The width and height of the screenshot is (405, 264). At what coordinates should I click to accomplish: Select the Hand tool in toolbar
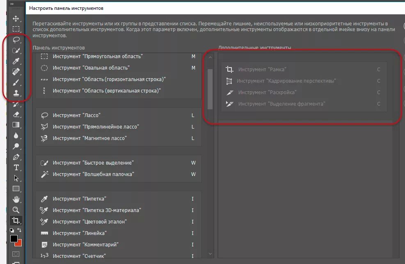point(16,199)
